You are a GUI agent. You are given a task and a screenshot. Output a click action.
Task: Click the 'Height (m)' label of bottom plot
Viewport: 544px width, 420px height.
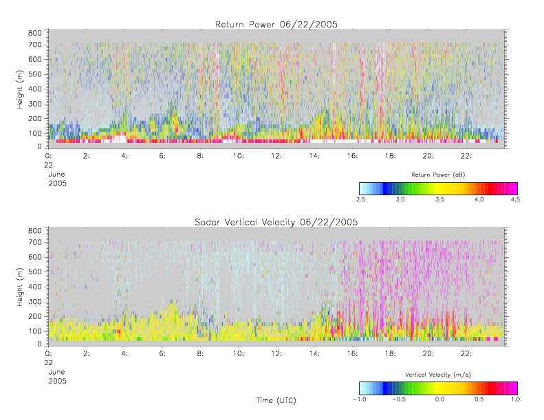(19, 287)
